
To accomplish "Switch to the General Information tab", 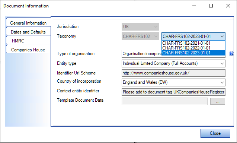I will click(28, 23).
